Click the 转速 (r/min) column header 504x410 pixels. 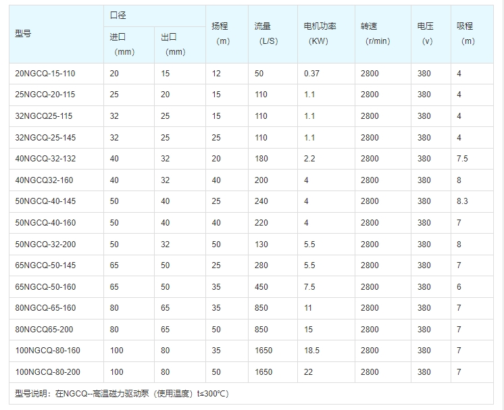pyautogui.click(x=383, y=34)
